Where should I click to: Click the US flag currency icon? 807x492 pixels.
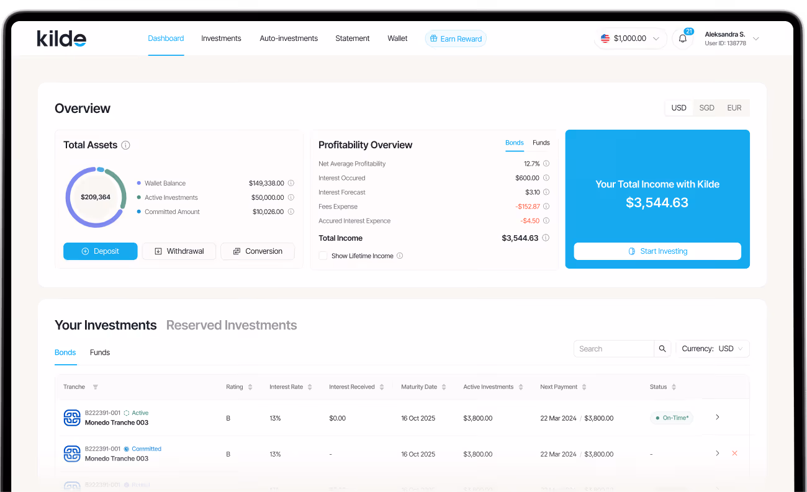click(x=605, y=38)
